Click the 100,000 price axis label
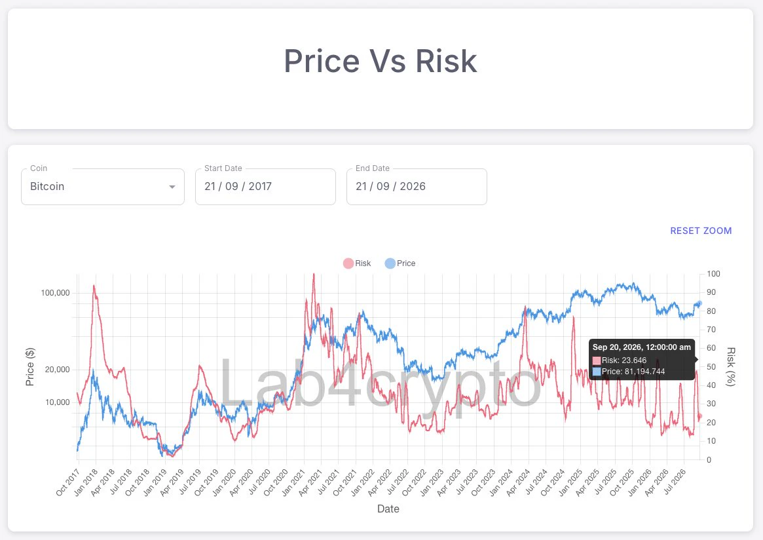This screenshot has height=540, width=763. pyautogui.click(x=55, y=293)
